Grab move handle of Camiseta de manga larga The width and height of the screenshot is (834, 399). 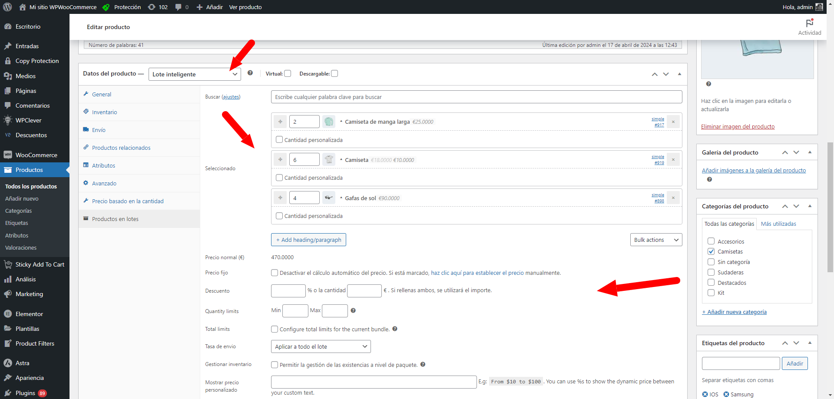click(x=280, y=122)
